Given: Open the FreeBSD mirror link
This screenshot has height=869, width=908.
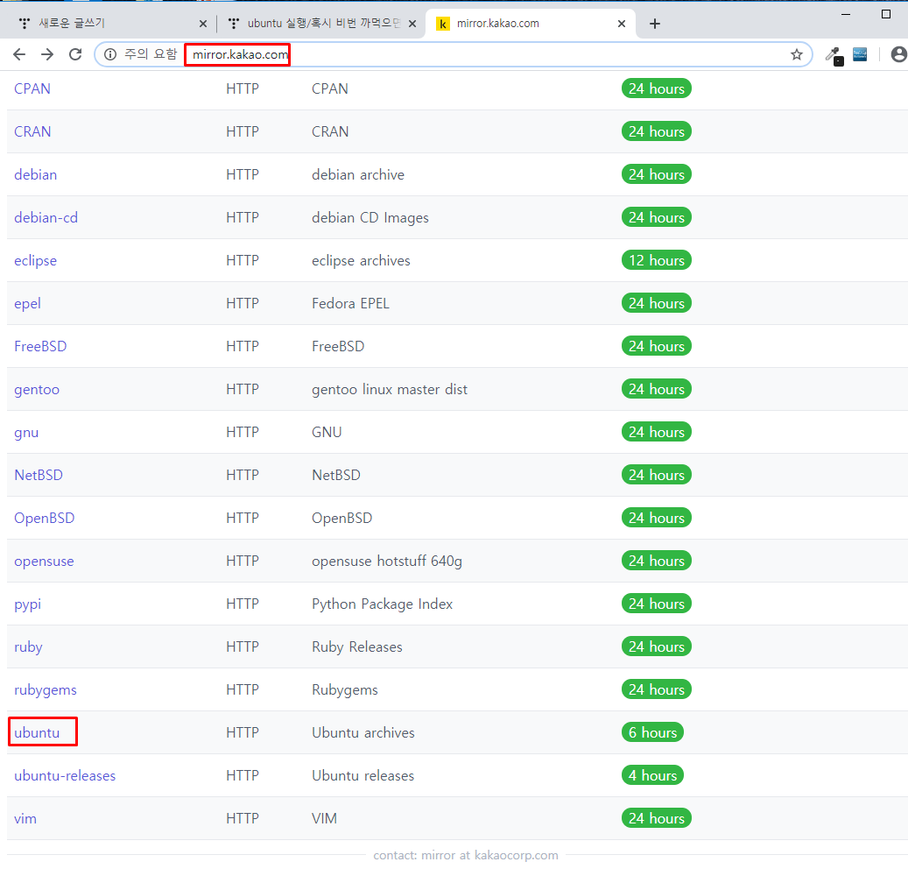Looking at the screenshot, I should (x=40, y=346).
